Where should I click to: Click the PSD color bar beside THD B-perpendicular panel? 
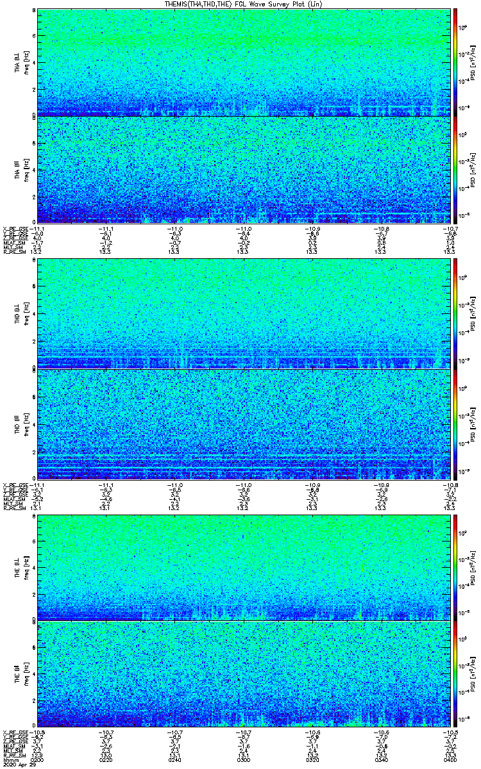coord(456,313)
